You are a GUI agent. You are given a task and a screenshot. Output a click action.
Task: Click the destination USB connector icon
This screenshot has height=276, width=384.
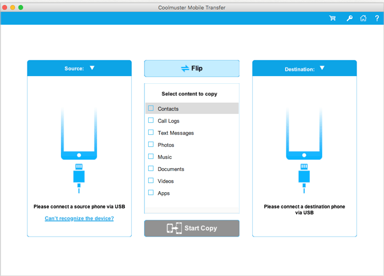pyautogui.click(x=304, y=176)
